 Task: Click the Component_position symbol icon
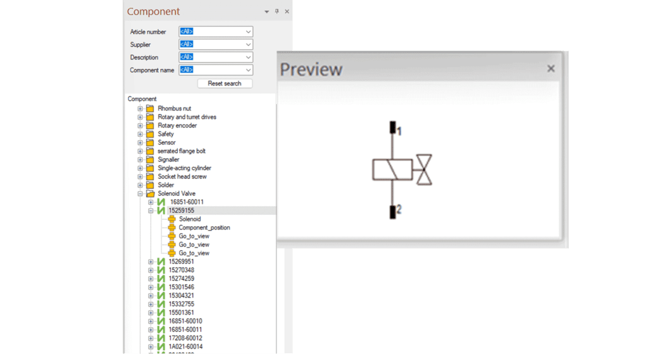click(171, 227)
